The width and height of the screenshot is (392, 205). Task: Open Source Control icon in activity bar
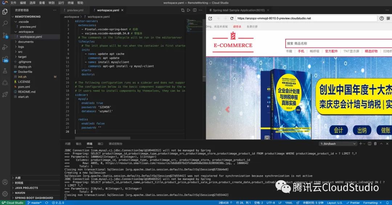pyautogui.click(x=5, y=35)
